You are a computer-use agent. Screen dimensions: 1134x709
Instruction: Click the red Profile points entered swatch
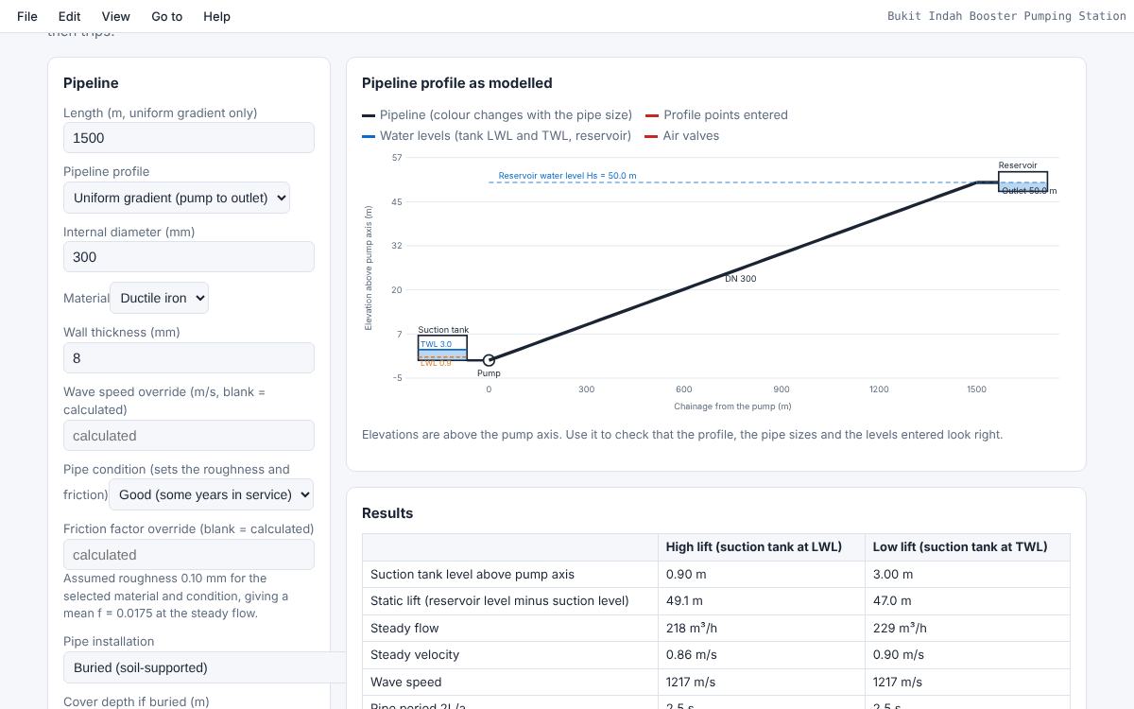[x=652, y=115]
